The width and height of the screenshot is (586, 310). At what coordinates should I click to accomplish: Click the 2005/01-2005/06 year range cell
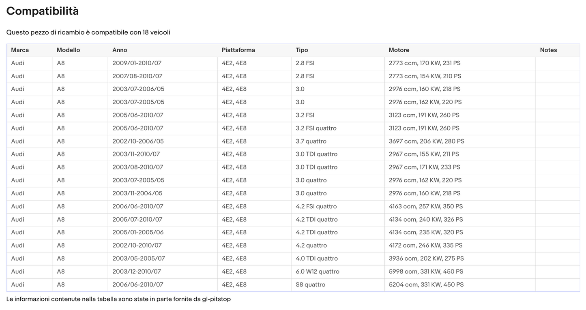137,232
